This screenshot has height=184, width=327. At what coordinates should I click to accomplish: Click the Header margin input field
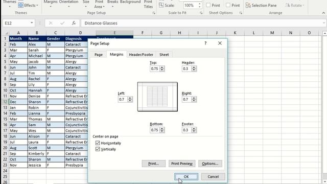pos(186,68)
